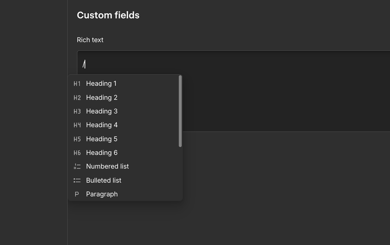Select Heading 1 from the slash menu

click(125, 84)
